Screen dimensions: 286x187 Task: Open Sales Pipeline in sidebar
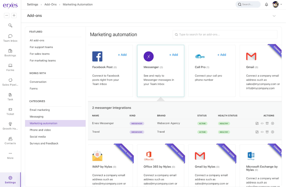(x=10, y=82)
